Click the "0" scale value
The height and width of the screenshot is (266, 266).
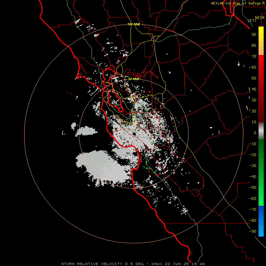click(x=255, y=133)
